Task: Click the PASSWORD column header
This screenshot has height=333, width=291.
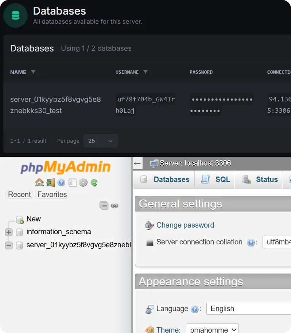Action: click(x=201, y=72)
